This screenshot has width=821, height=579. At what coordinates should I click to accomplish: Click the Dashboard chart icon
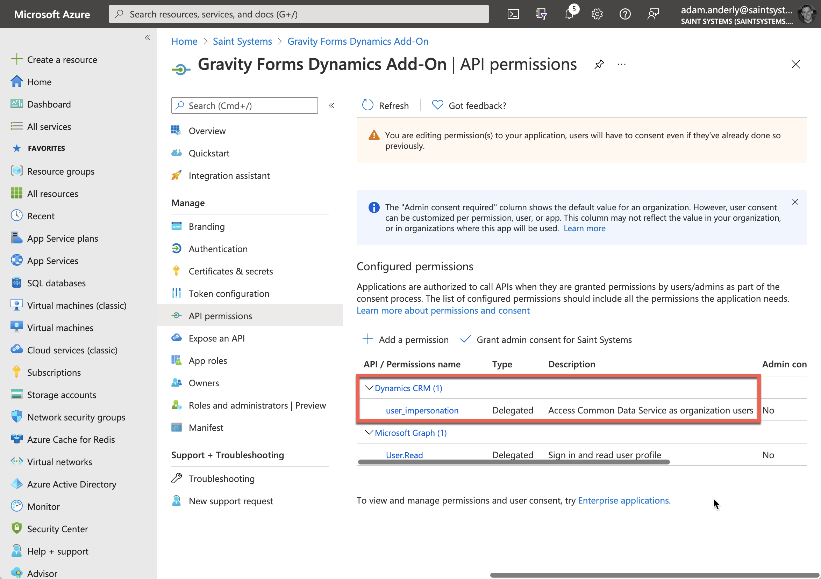[16, 104]
